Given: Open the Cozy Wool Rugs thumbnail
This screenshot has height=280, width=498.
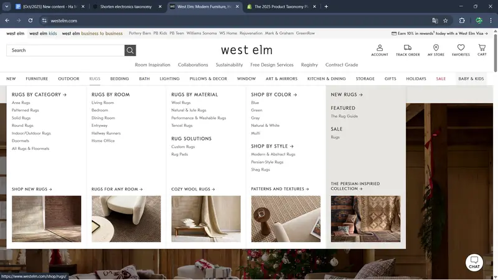Looking at the screenshot, I should pos(206,219).
